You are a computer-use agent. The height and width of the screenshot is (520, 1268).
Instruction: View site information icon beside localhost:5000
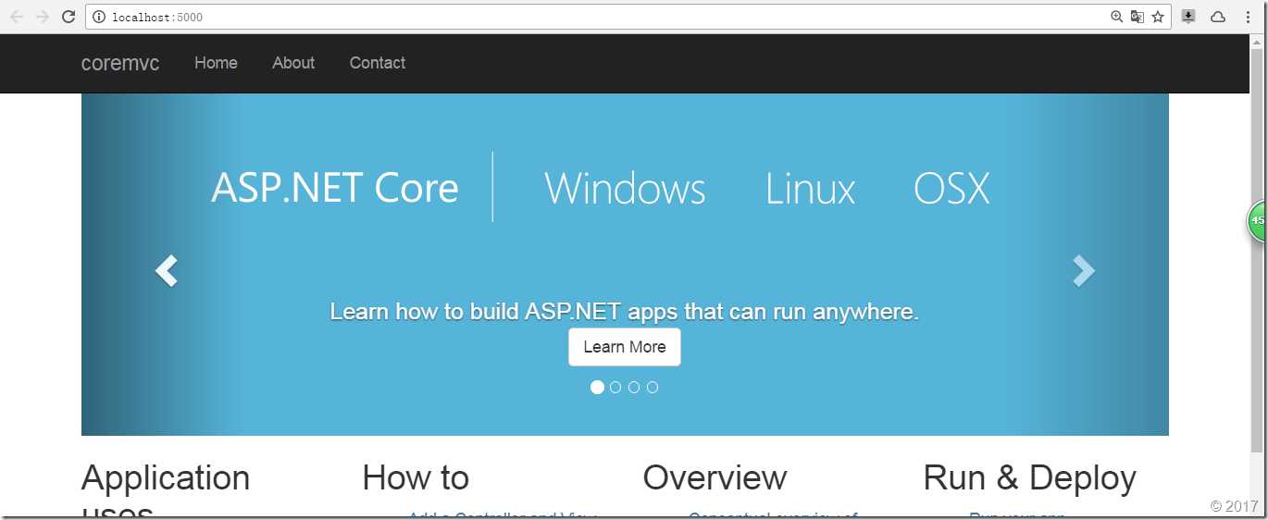(x=99, y=17)
